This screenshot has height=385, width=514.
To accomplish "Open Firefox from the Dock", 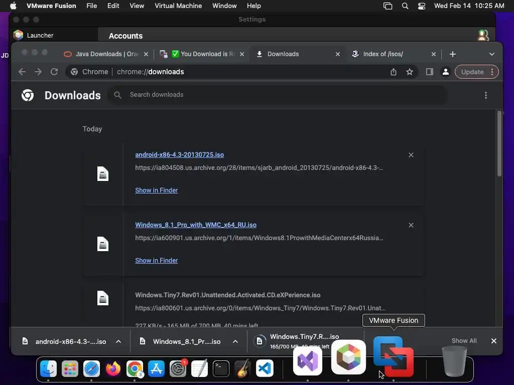I will click(113, 368).
